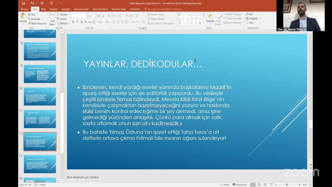Select the star shape in shapes gallery
This screenshot has height=187, width=332.
click(200, 23)
